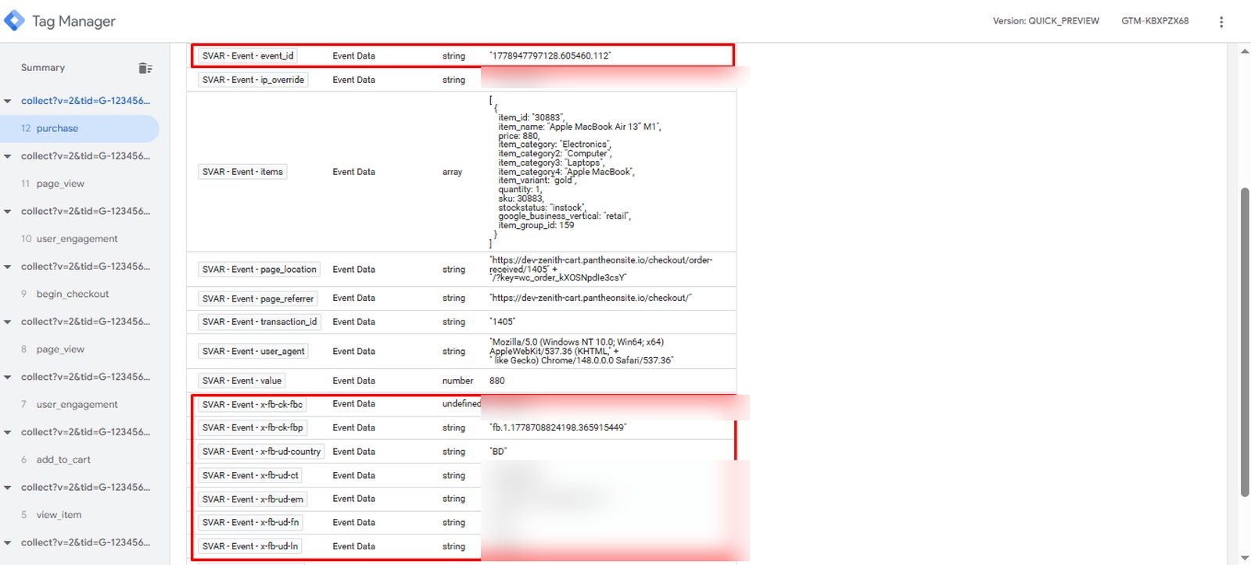Open SVAR - Event - x-fb-ud-em variable
Screen dimensions: 1251x565
(253, 499)
